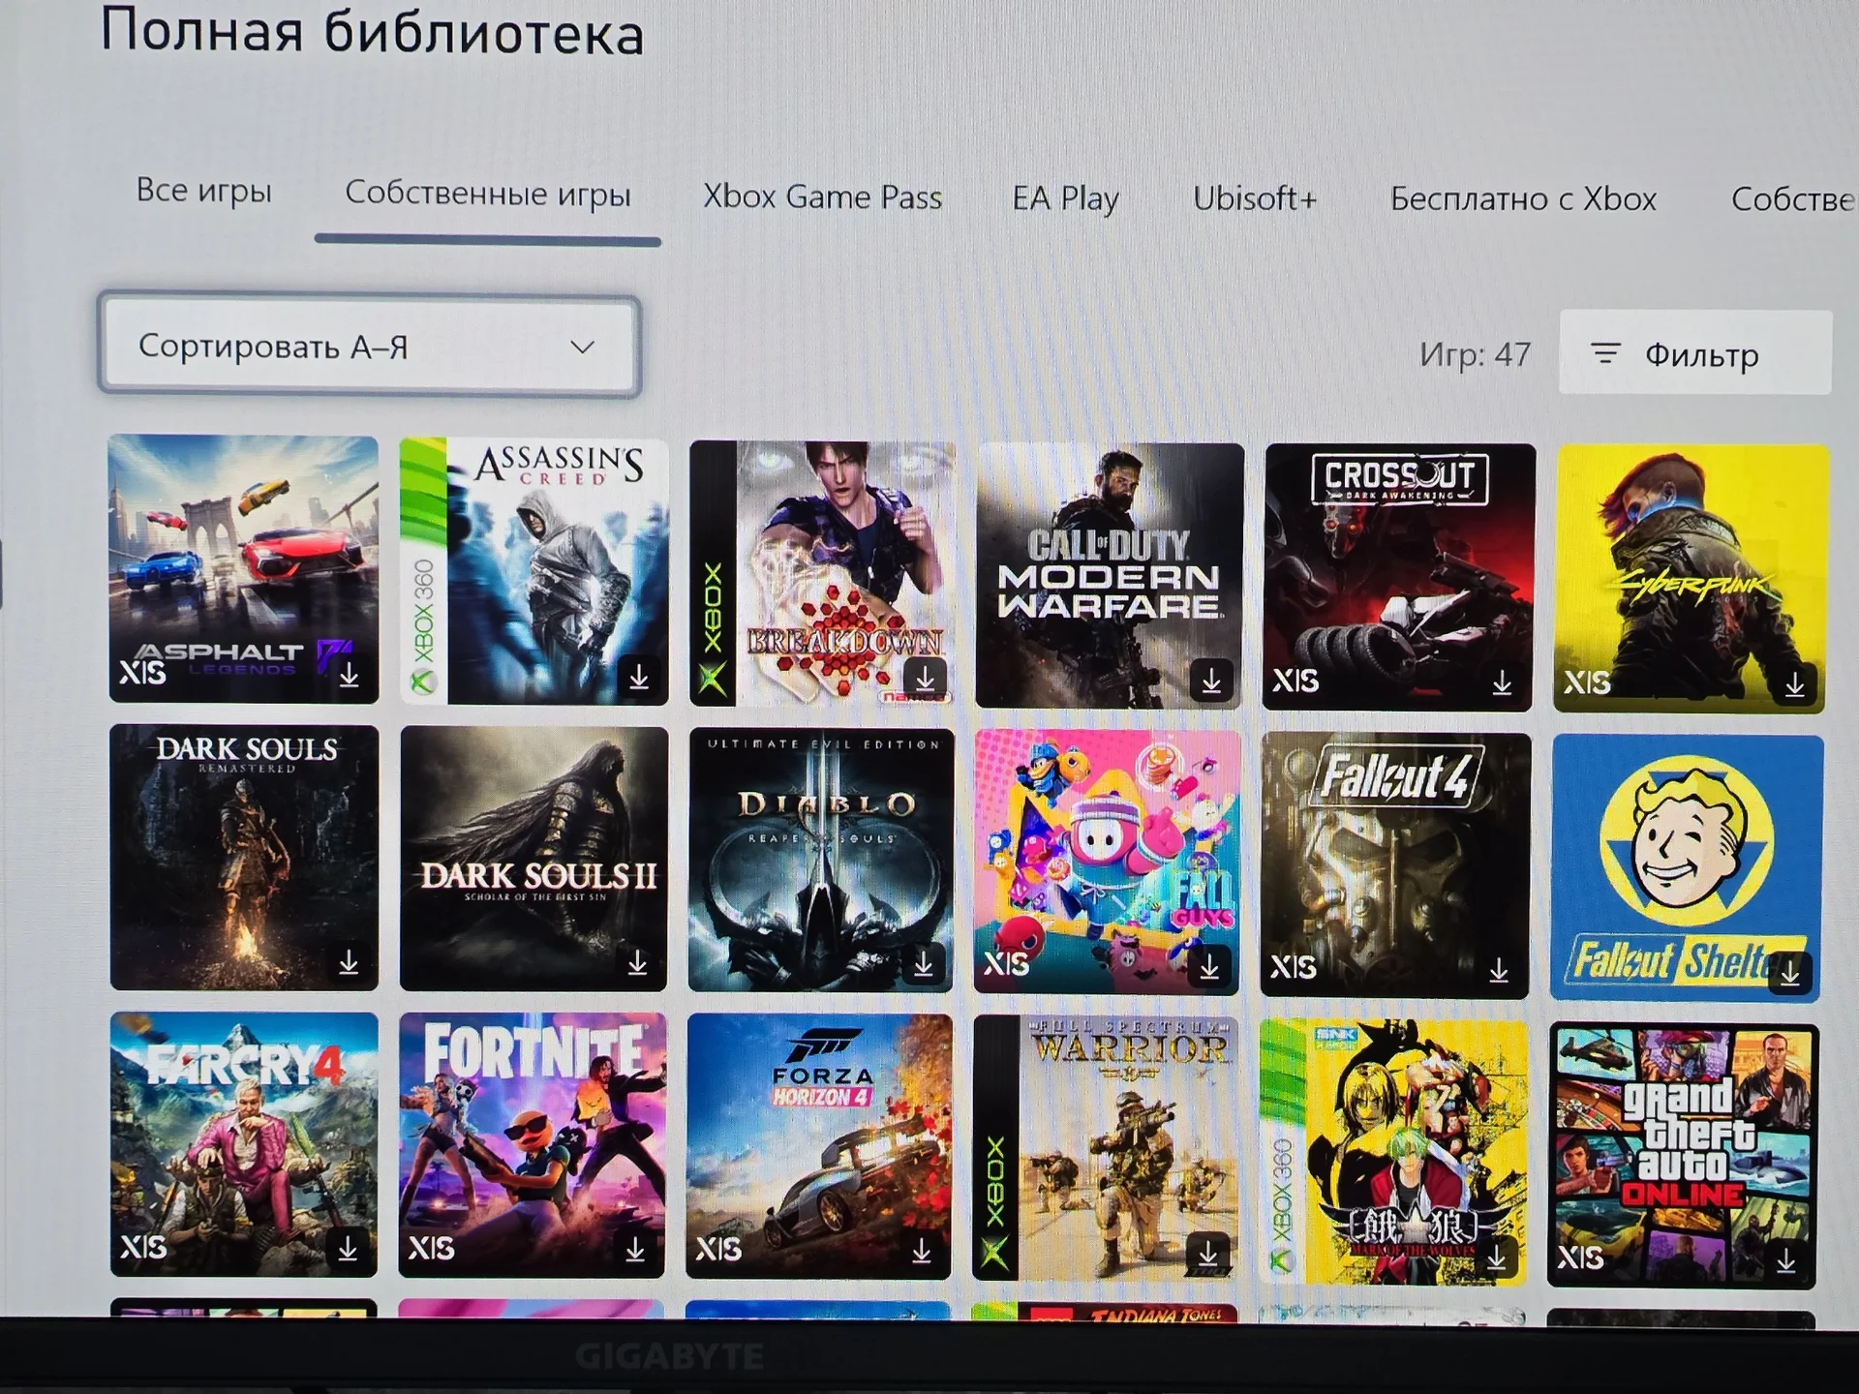This screenshot has width=1859, height=1394.
Task: Open the Diablo Reaper of Souls tile
Action: pos(821,861)
